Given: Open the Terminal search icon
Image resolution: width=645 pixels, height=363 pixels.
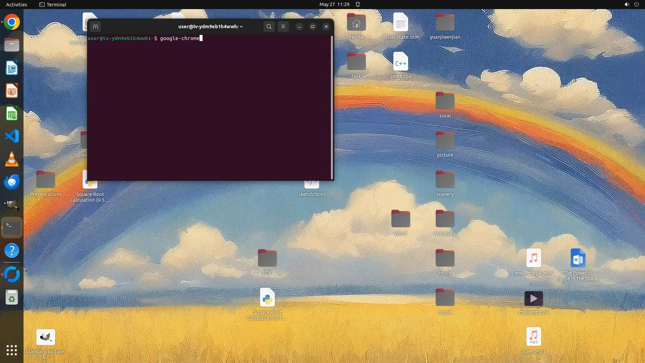Looking at the screenshot, I should pos(269,27).
